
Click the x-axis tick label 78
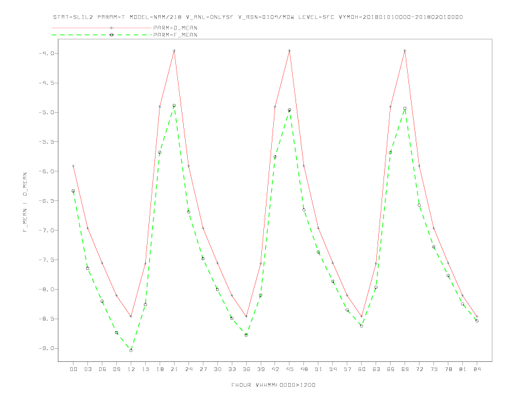[448, 369]
